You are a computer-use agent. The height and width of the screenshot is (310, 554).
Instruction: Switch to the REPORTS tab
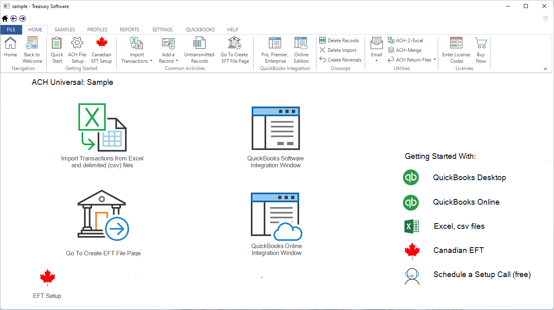click(129, 29)
